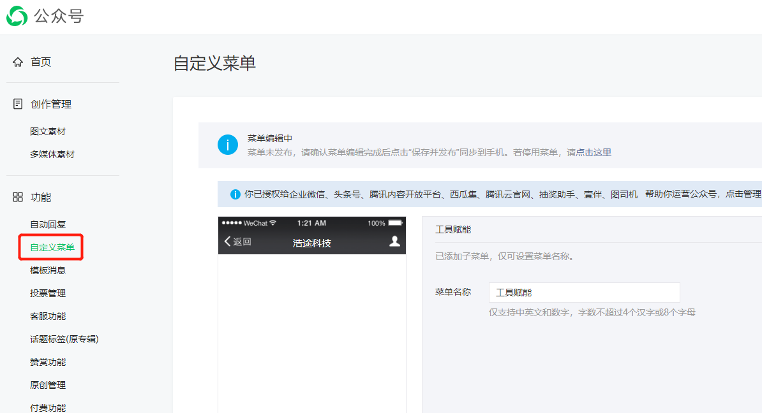Click the 浩途科技 title in the phone preview

coord(312,243)
